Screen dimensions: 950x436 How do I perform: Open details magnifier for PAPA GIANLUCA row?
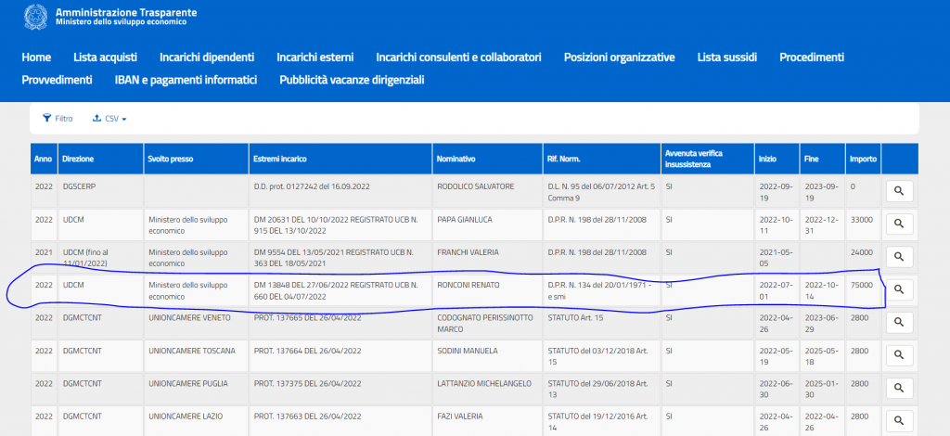pos(899,224)
